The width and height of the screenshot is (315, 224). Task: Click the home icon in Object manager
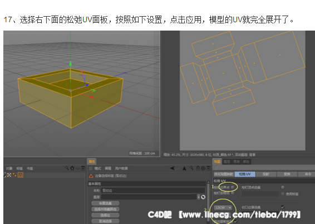pos(72,168)
